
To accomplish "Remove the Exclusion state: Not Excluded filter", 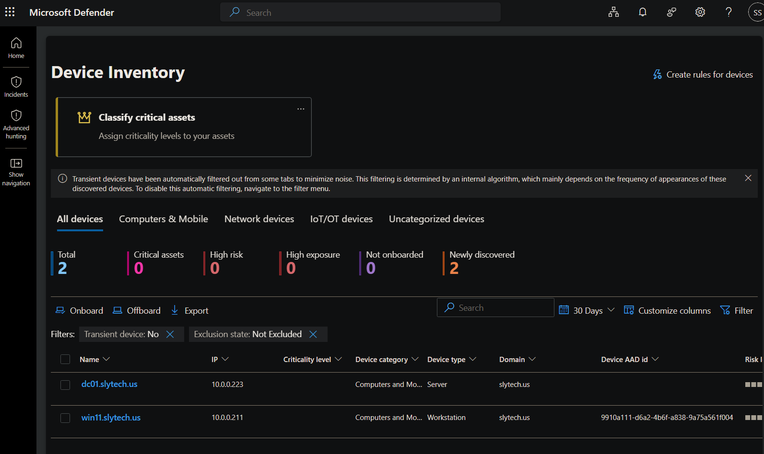I will tap(313, 334).
